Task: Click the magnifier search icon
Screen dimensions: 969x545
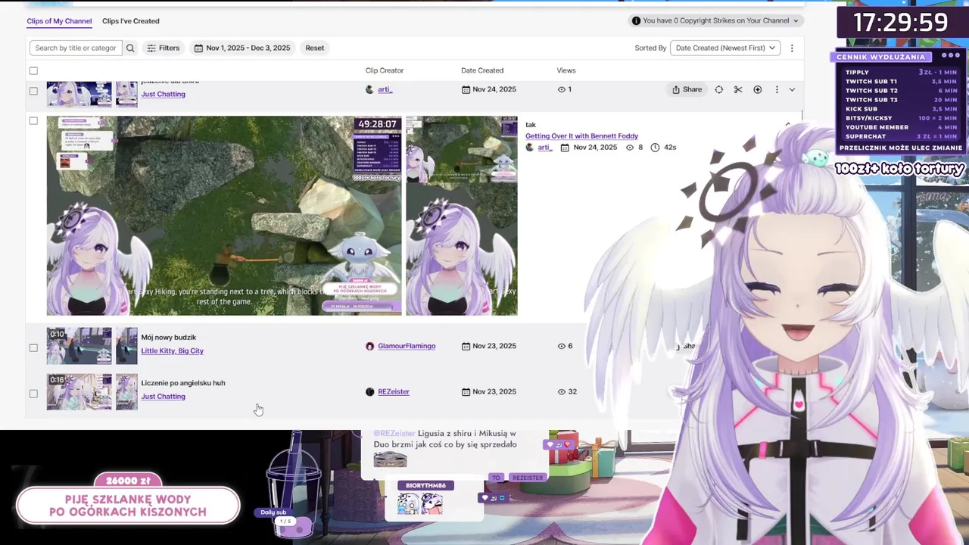Action: click(x=130, y=48)
